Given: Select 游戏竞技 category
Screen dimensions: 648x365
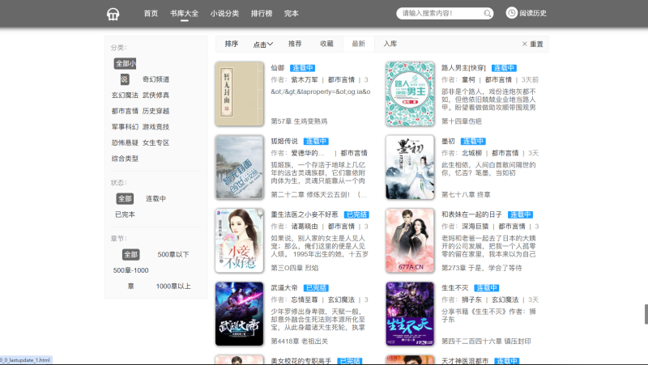Looking at the screenshot, I should 156,127.
